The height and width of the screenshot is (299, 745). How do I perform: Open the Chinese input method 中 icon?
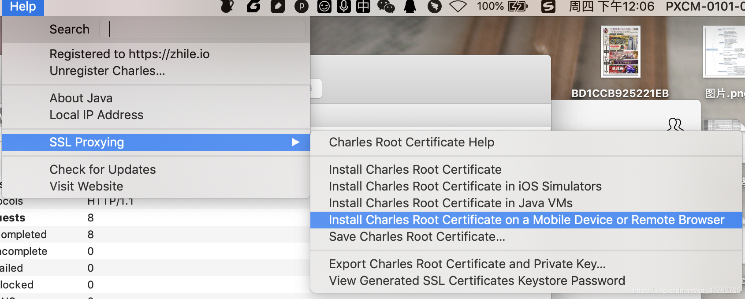point(363,6)
